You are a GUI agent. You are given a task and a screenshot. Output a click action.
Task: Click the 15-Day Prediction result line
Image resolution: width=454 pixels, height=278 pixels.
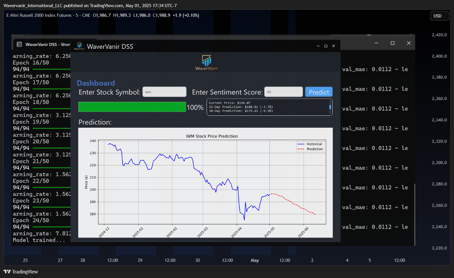click(x=241, y=107)
